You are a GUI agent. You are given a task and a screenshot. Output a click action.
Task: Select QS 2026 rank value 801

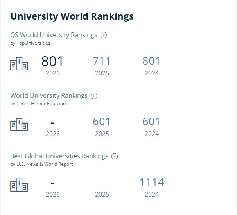pos(52,61)
